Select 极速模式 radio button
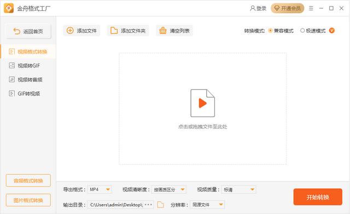The image size is (350, 214). (x=302, y=31)
